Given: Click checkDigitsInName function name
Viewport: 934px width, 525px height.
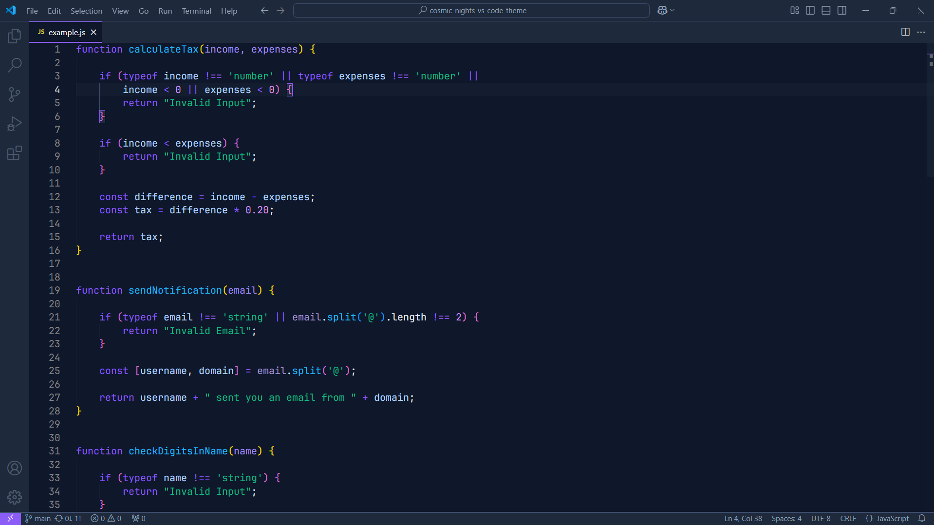Looking at the screenshot, I should pyautogui.click(x=178, y=451).
